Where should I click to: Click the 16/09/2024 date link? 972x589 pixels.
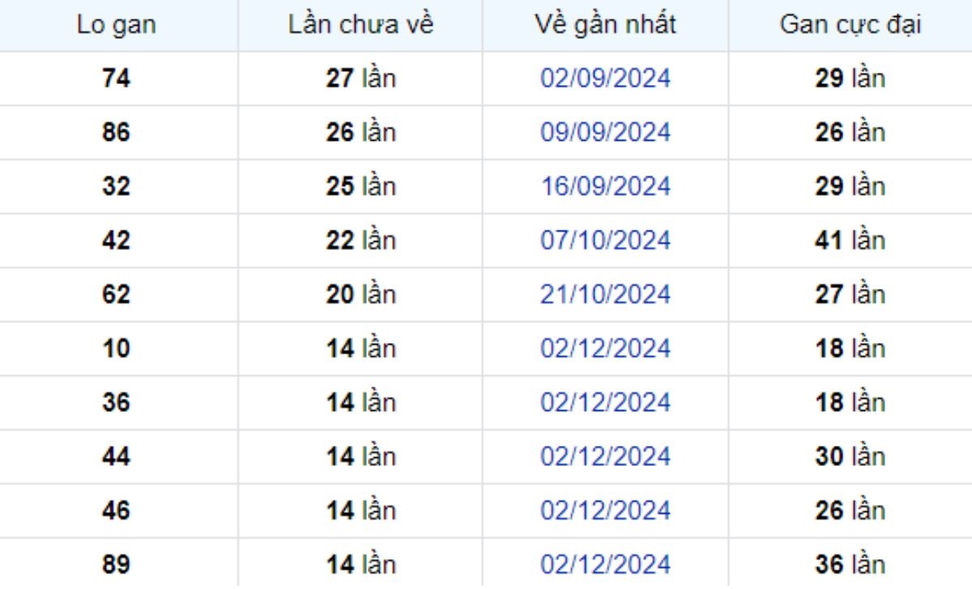click(605, 186)
